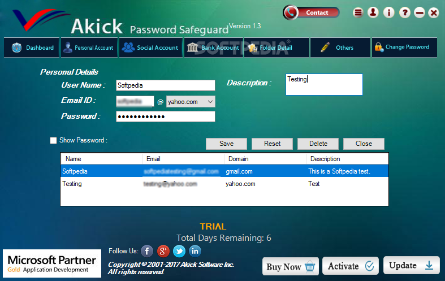Focus the Password input field
The width and height of the screenshot is (445, 281).
166,116
